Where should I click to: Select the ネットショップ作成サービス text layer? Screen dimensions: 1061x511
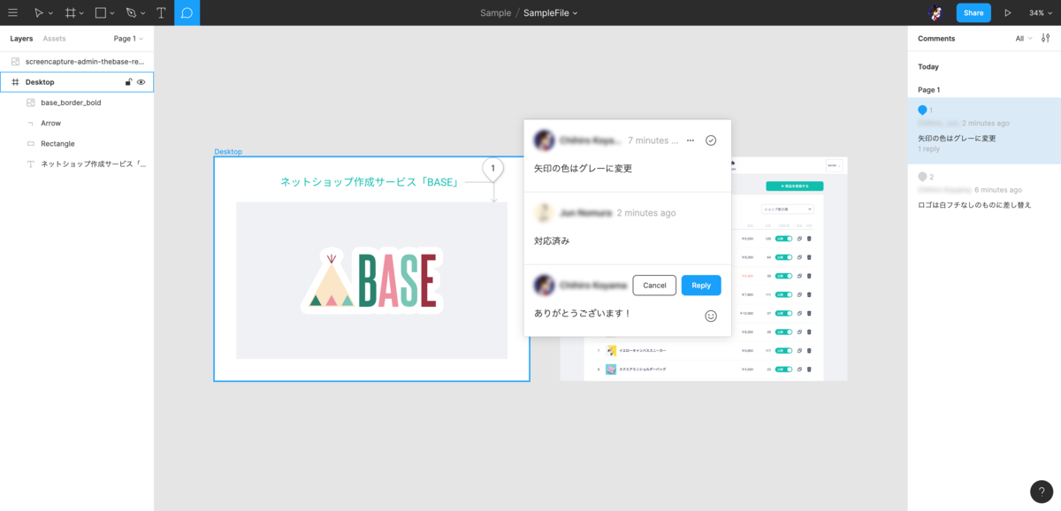(77, 164)
